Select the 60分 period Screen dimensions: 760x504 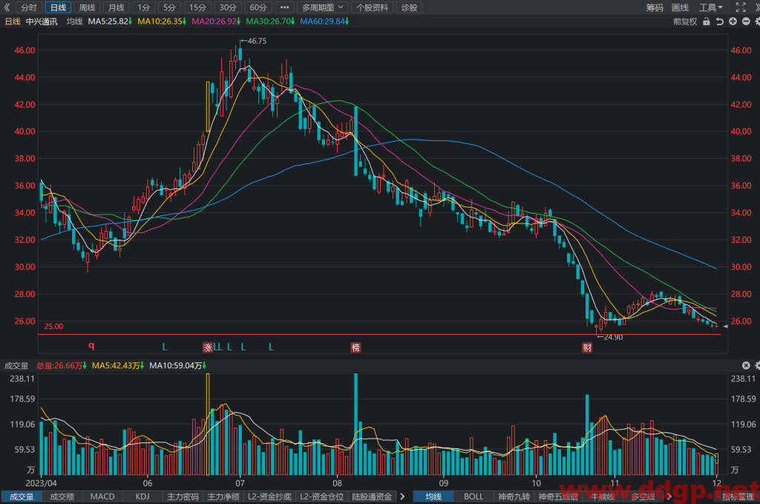(258, 7)
